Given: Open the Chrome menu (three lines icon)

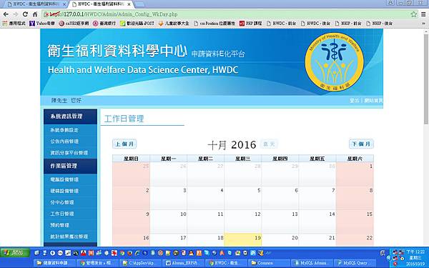Looking at the screenshot, I should 423,14.
